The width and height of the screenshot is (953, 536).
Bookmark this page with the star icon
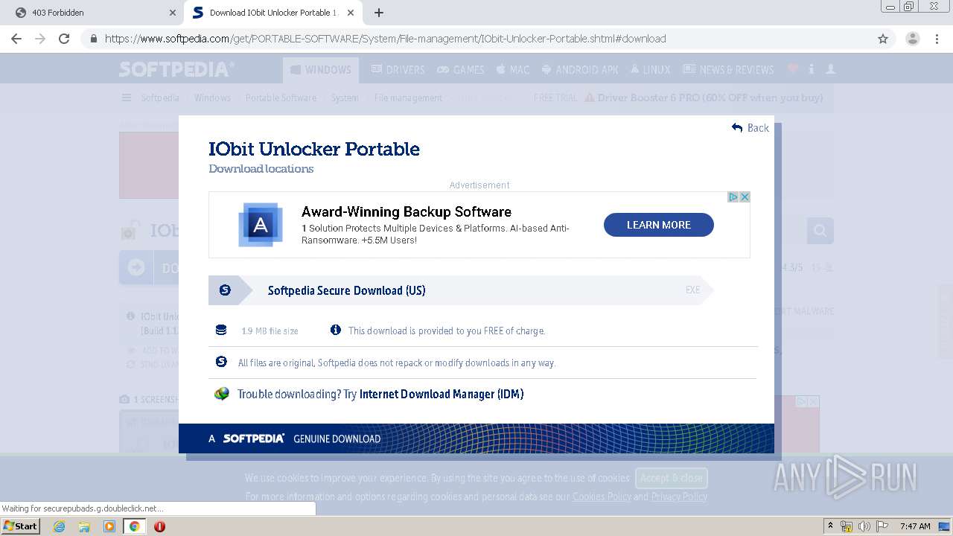(x=883, y=39)
